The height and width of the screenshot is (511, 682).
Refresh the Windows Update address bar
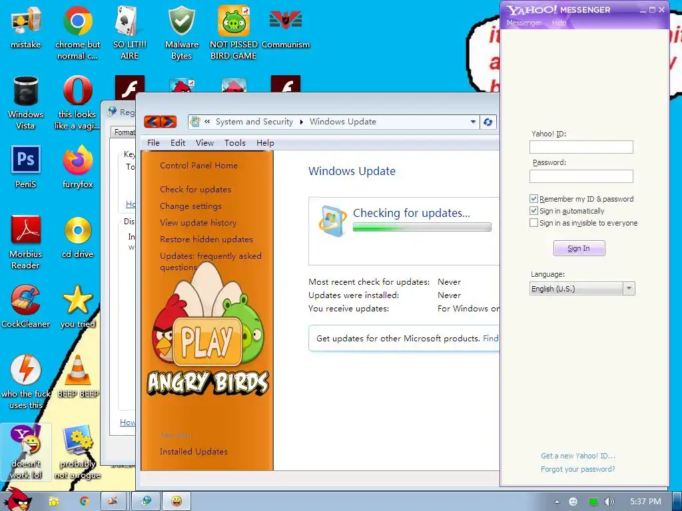[488, 122]
